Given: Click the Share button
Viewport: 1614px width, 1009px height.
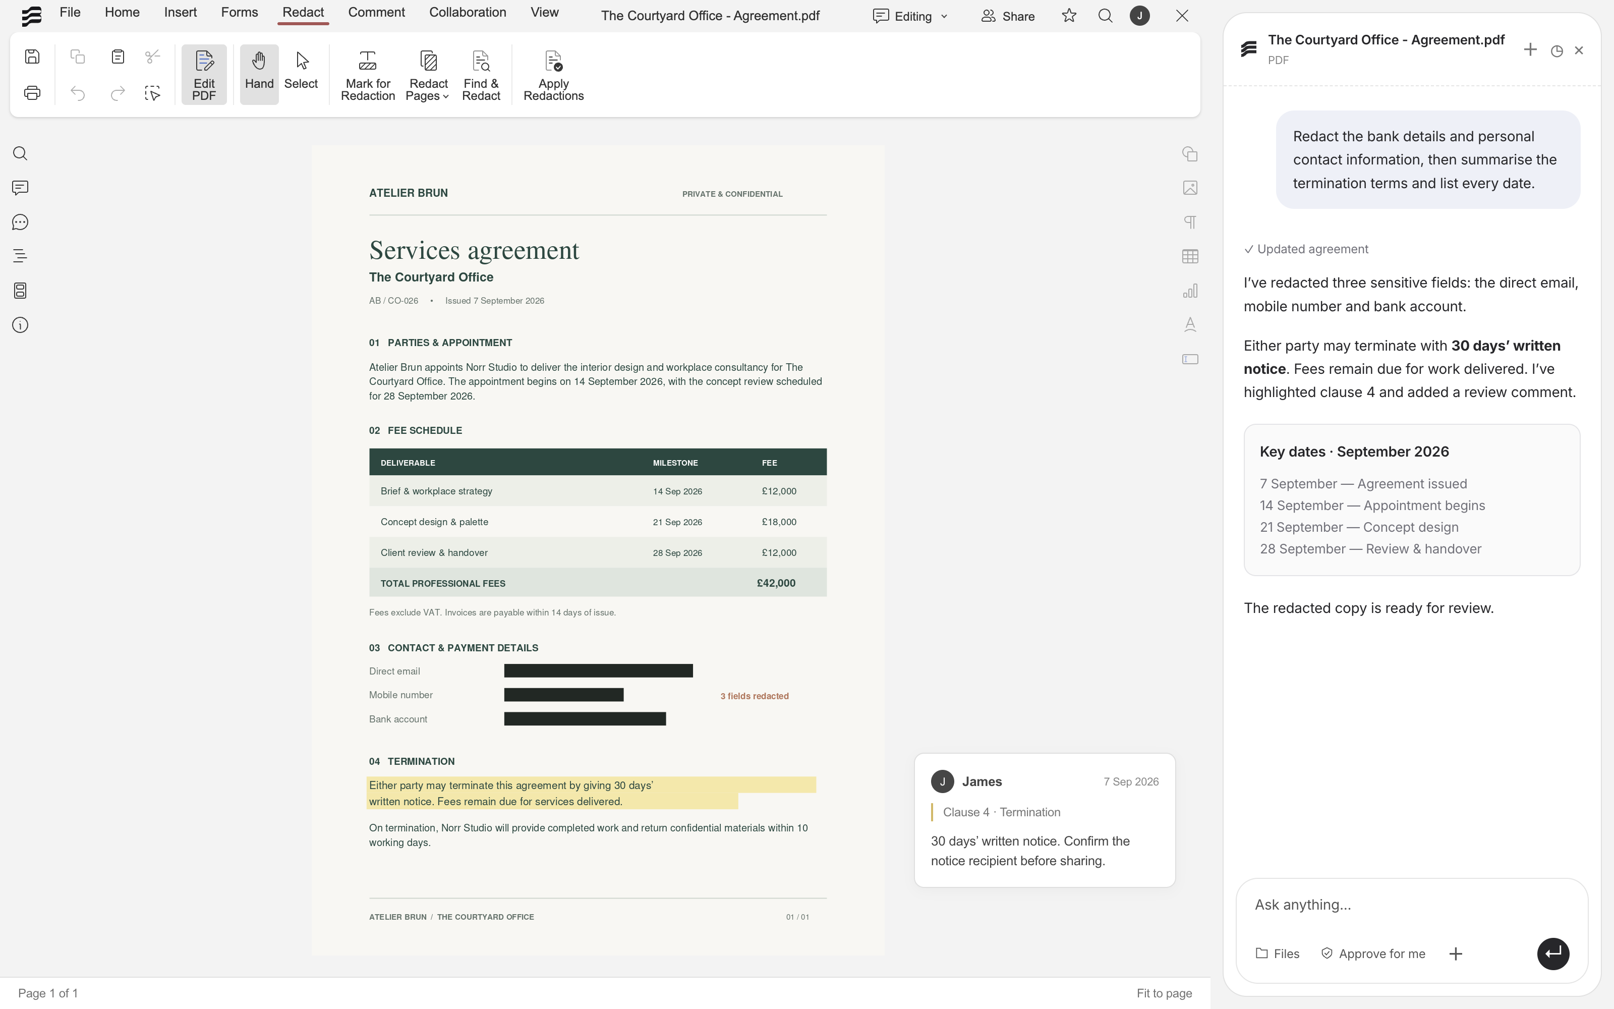Looking at the screenshot, I should pos(1008,16).
